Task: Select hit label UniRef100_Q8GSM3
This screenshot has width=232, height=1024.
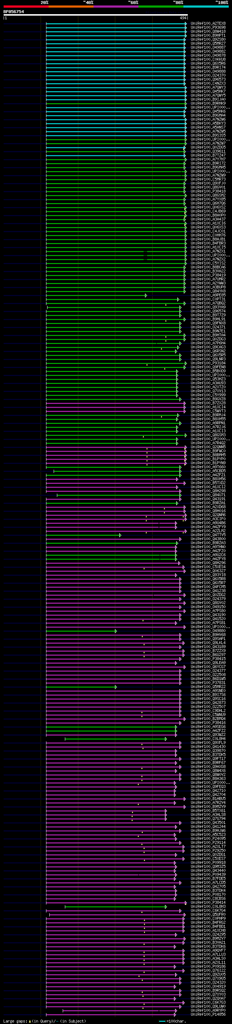Action: click(x=208, y=435)
